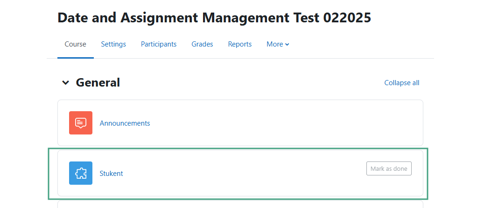This screenshot has height=208, width=477.
Task: Select the Course tab
Action: coord(76,44)
